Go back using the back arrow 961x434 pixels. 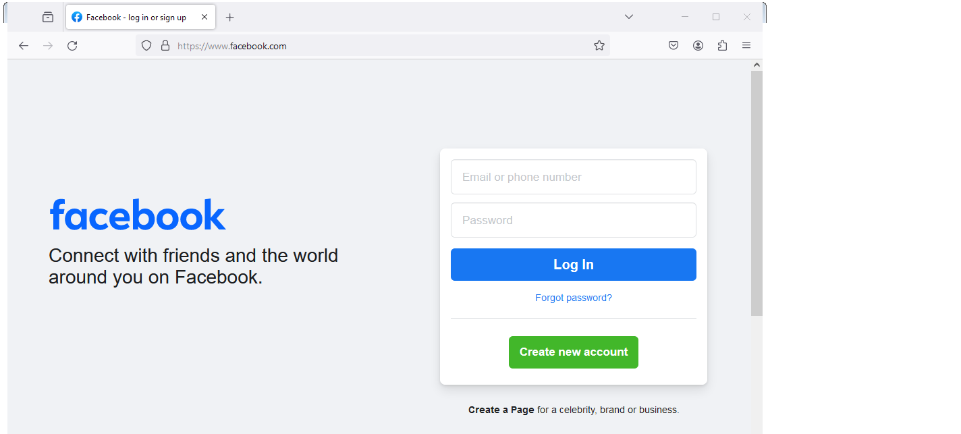[x=24, y=46]
